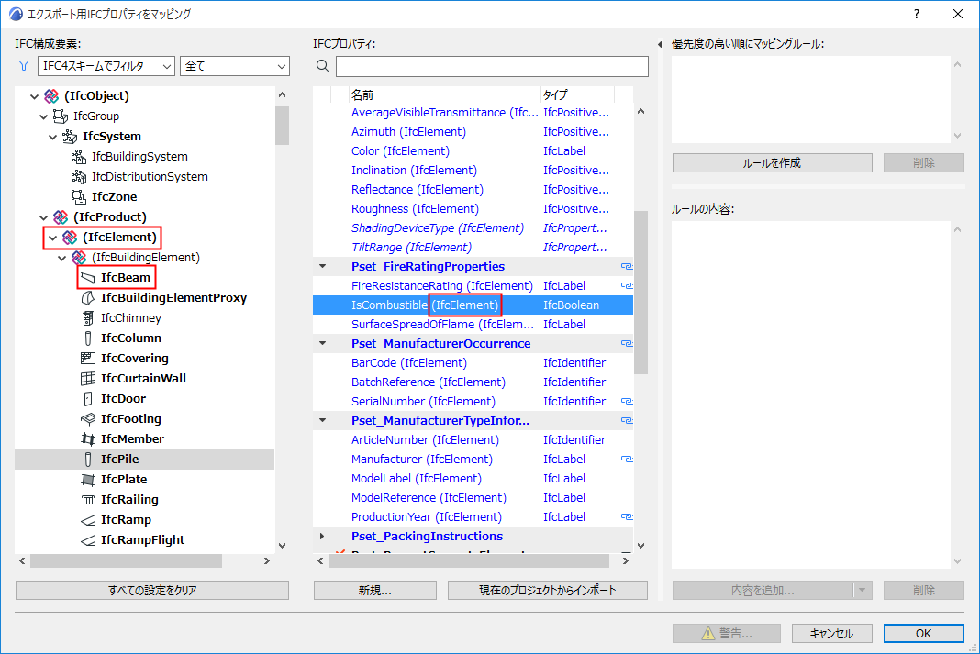Viewport: 980px width, 654px height.
Task: Click the キャンセル button
Action: (831, 634)
